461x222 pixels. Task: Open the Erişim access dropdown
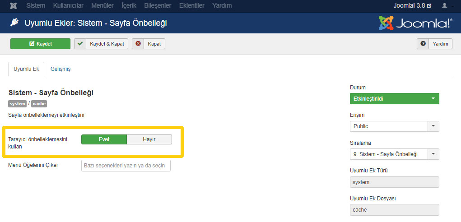tap(394, 126)
